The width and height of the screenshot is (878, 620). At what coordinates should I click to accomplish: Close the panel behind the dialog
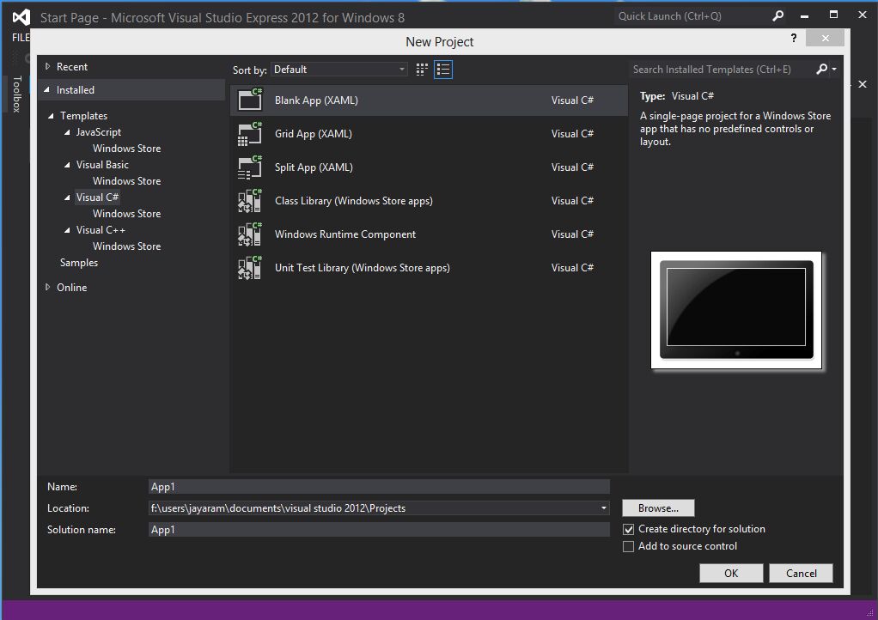click(863, 84)
